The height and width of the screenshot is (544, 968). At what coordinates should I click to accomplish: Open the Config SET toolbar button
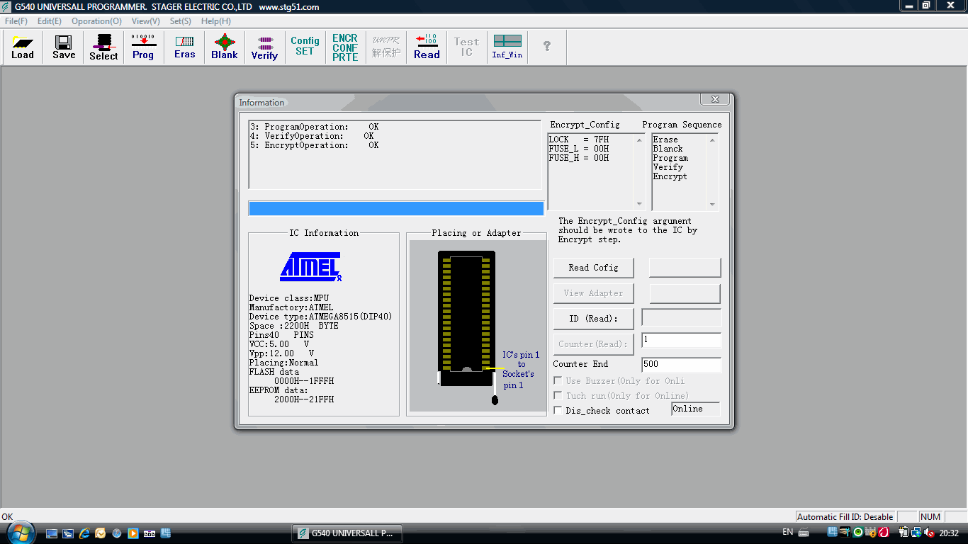[305, 47]
